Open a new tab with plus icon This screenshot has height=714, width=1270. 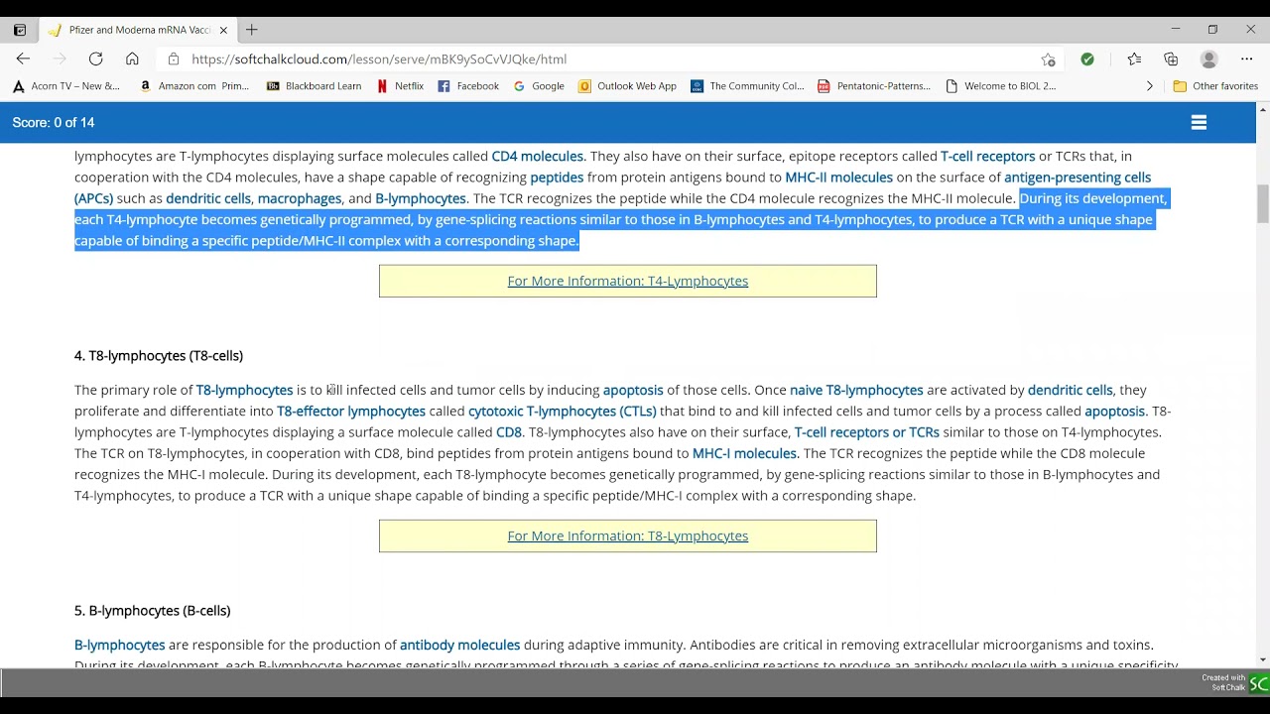(x=252, y=30)
